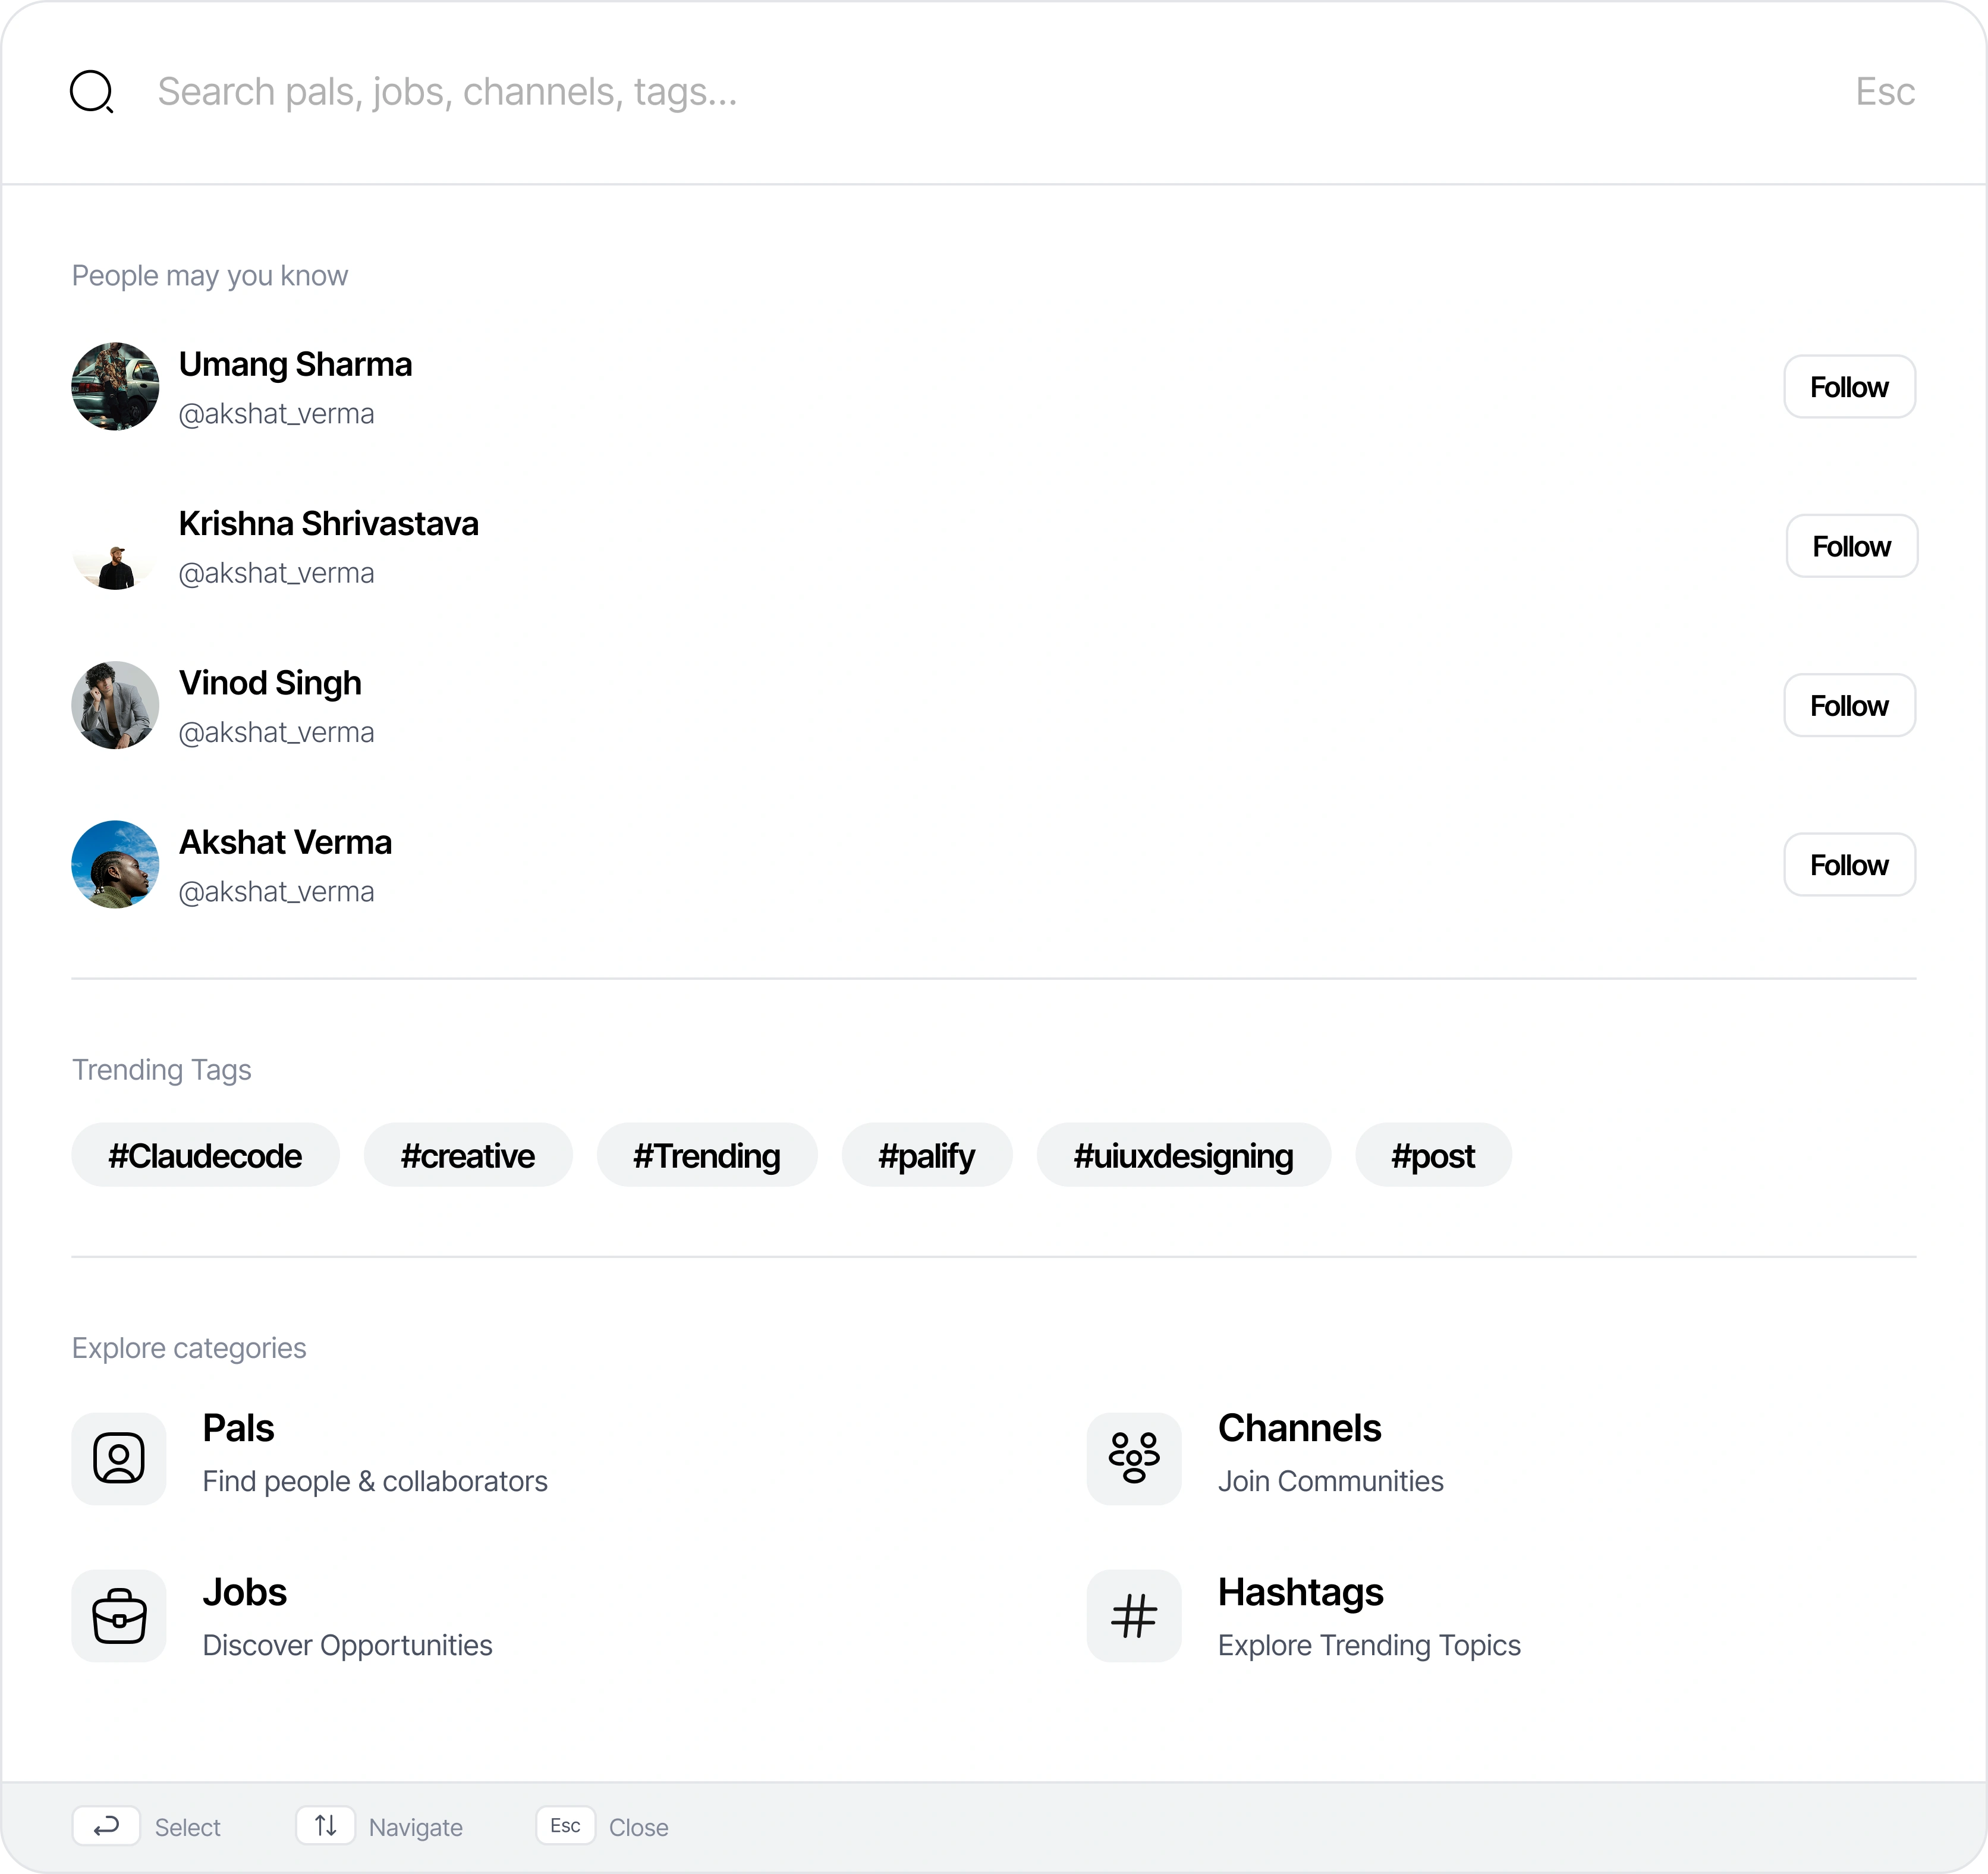The height and width of the screenshot is (1874, 1988).
Task: Click the Channels community icon
Action: [1134, 1458]
